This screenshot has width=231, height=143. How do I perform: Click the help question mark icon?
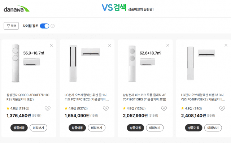click(53, 26)
